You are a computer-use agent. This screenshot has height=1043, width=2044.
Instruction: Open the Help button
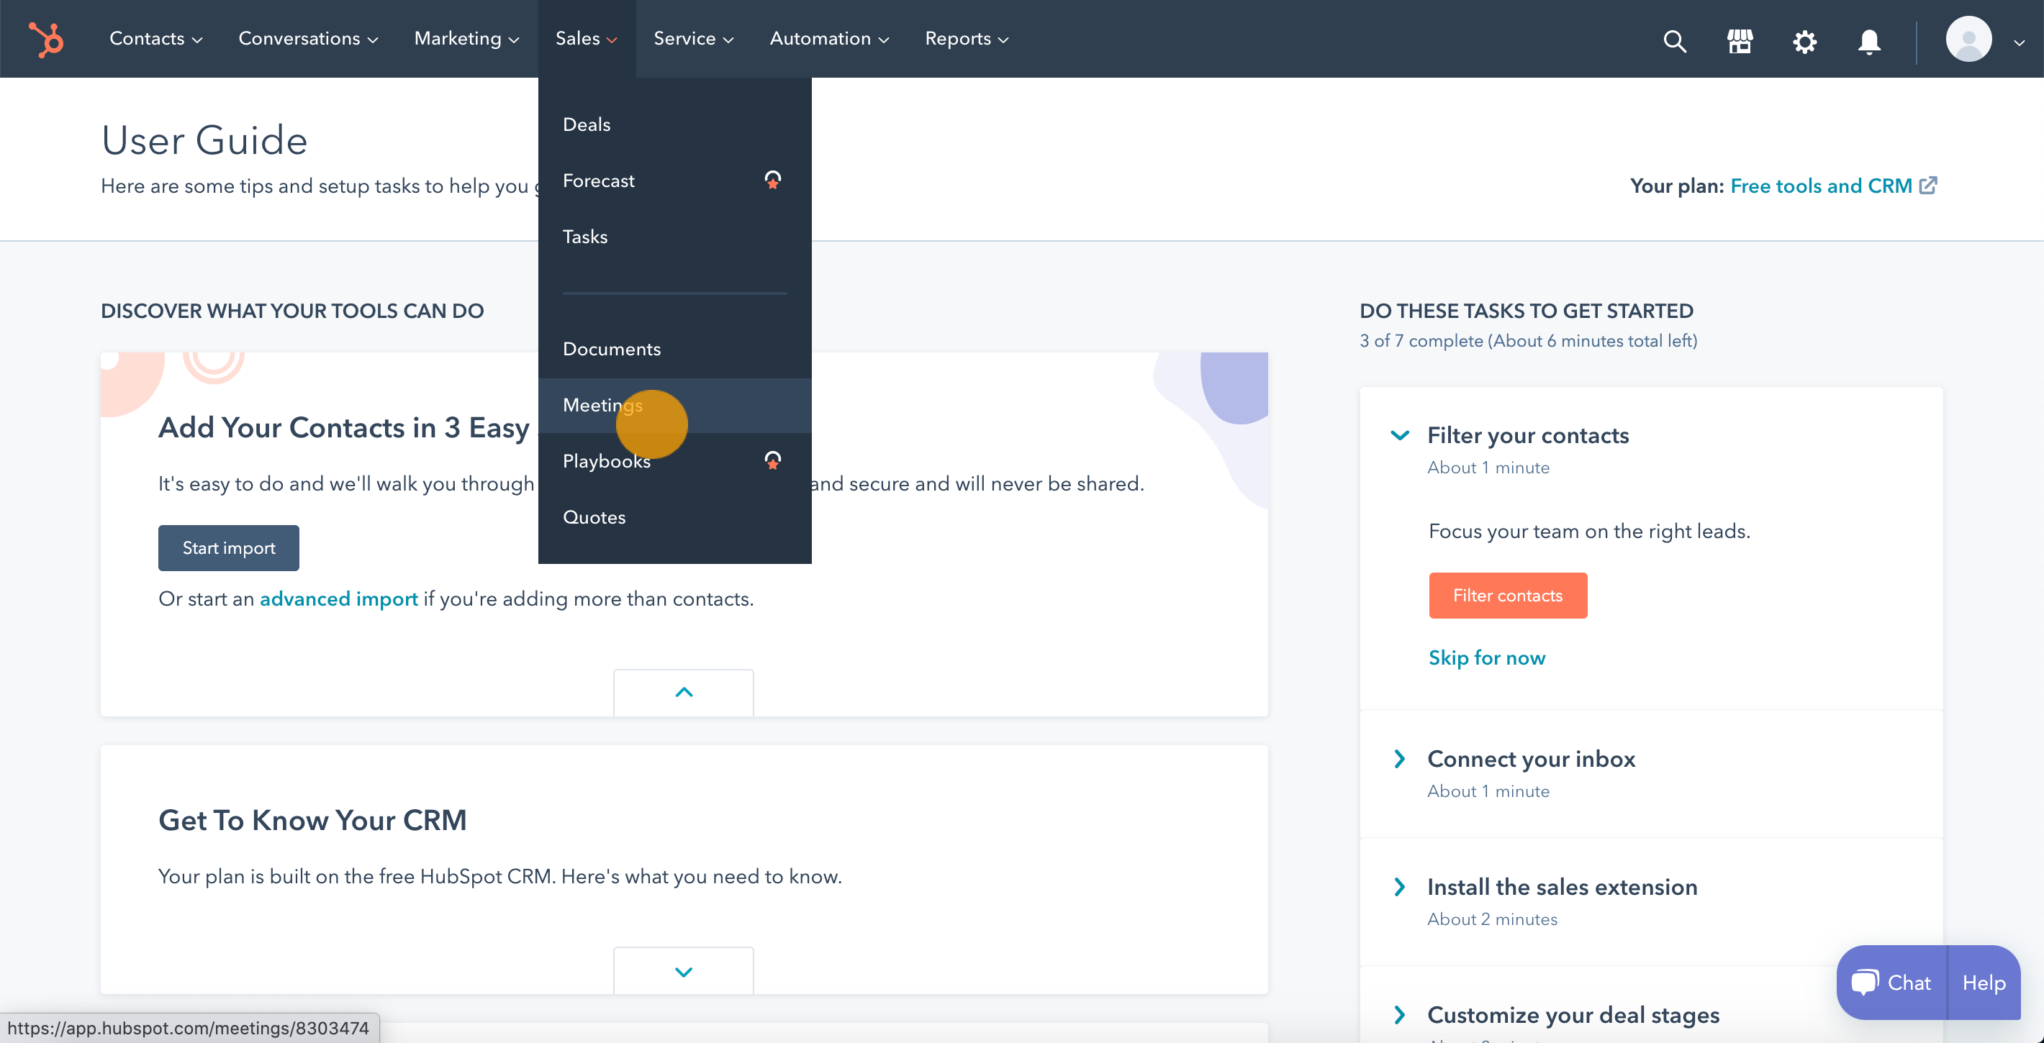[x=1984, y=983]
